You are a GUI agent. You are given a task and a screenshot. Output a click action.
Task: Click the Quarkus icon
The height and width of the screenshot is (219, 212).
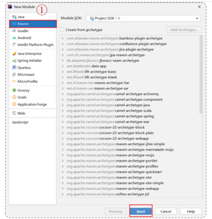(x=14, y=68)
